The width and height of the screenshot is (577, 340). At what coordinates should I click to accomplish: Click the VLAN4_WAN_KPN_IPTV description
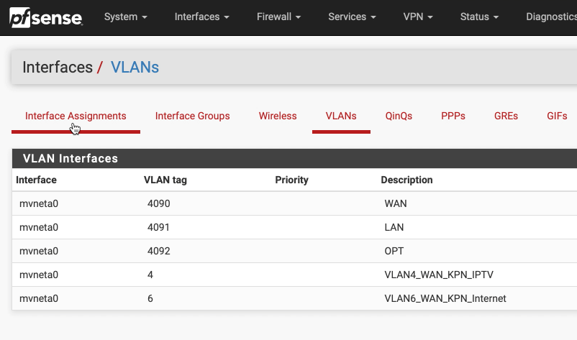tap(439, 275)
